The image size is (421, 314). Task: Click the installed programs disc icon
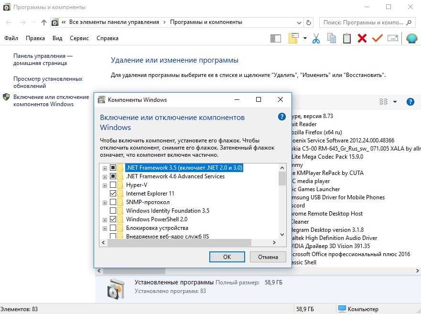coord(116,289)
